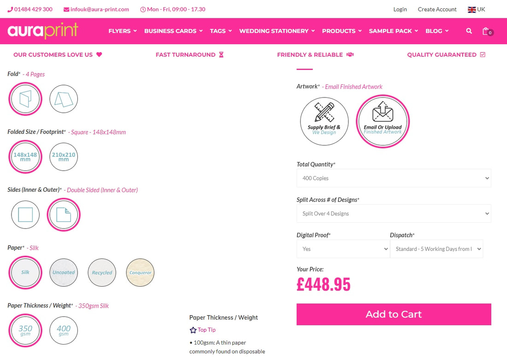Choose the landscape tent fold icon
Viewport: 507px width, 357px height.
[64, 99]
